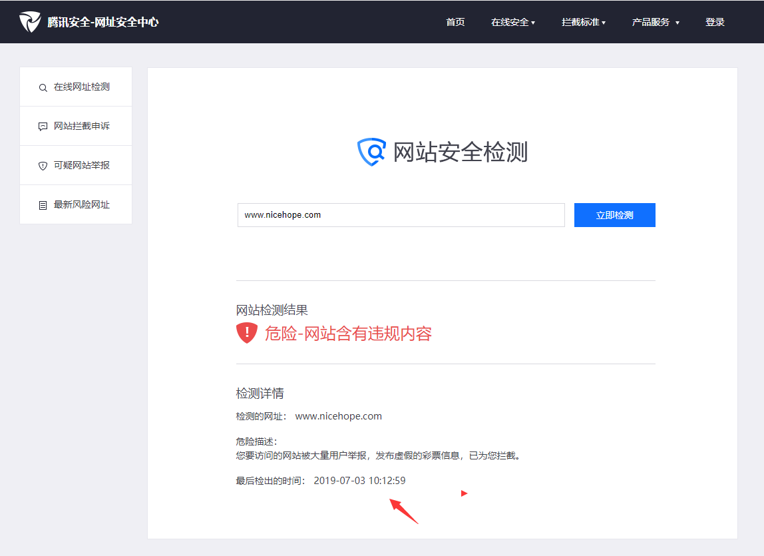Click the Tencent Security shield logo

[30, 22]
